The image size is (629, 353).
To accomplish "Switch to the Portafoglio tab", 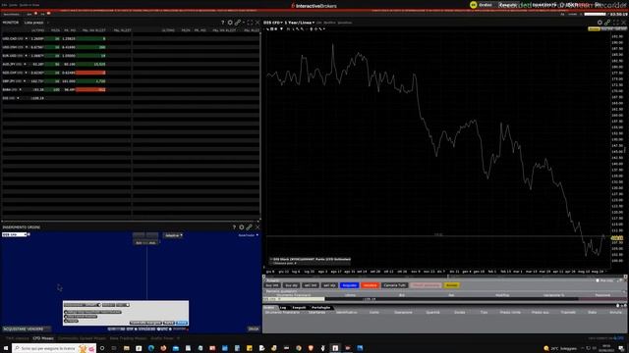I will click(321, 307).
